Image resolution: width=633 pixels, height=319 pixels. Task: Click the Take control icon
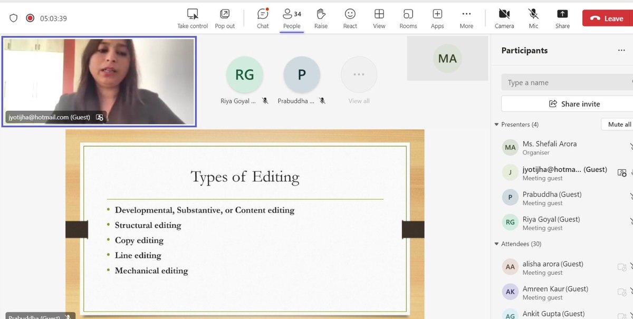(x=191, y=18)
